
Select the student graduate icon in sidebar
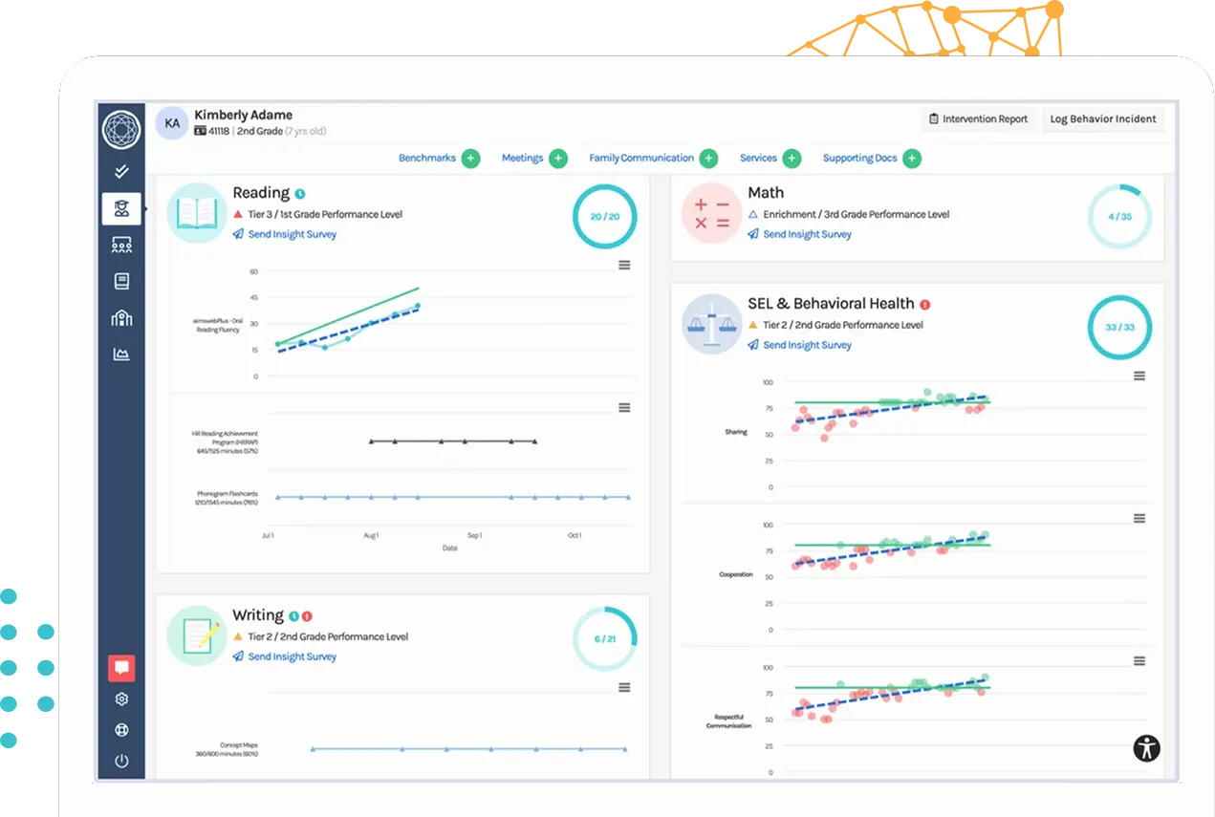[121, 208]
